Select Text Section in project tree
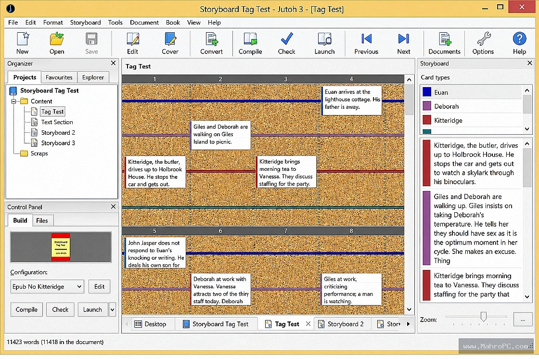This screenshot has width=539, height=359. tap(57, 122)
